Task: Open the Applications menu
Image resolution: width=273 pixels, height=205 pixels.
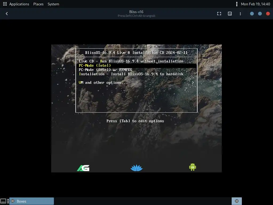Action: (x=19, y=4)
